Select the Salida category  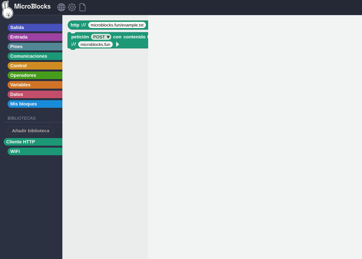[x=35, y=27]
